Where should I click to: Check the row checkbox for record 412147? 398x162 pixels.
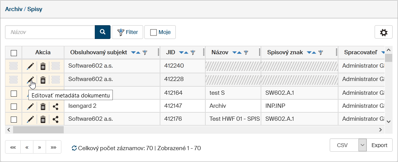[x=14, y=107]
